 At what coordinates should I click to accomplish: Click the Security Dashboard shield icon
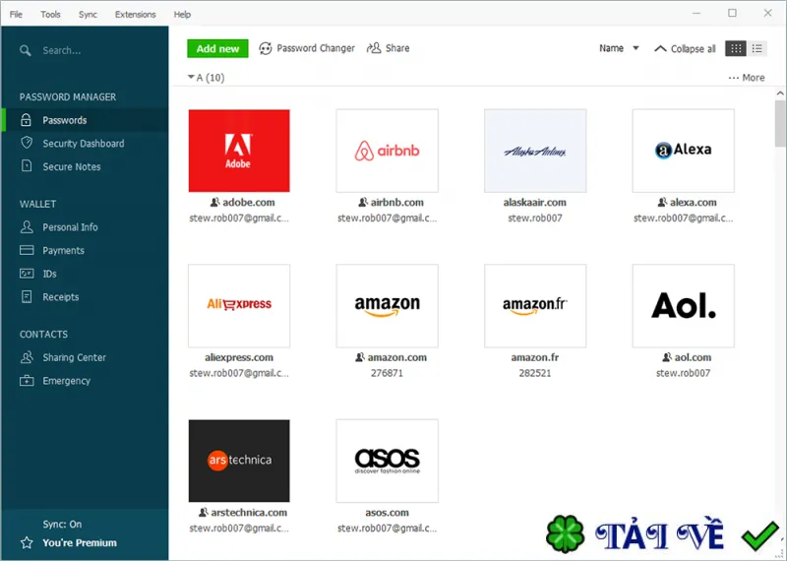point(27,143)
